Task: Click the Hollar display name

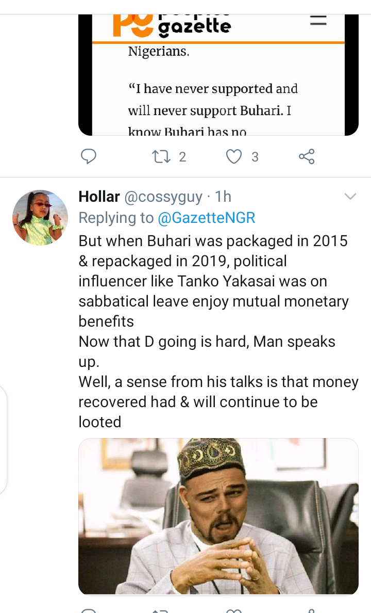Action: 99,197
